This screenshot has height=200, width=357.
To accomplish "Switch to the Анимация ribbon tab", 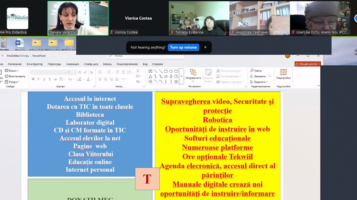I will coord(72,64).
